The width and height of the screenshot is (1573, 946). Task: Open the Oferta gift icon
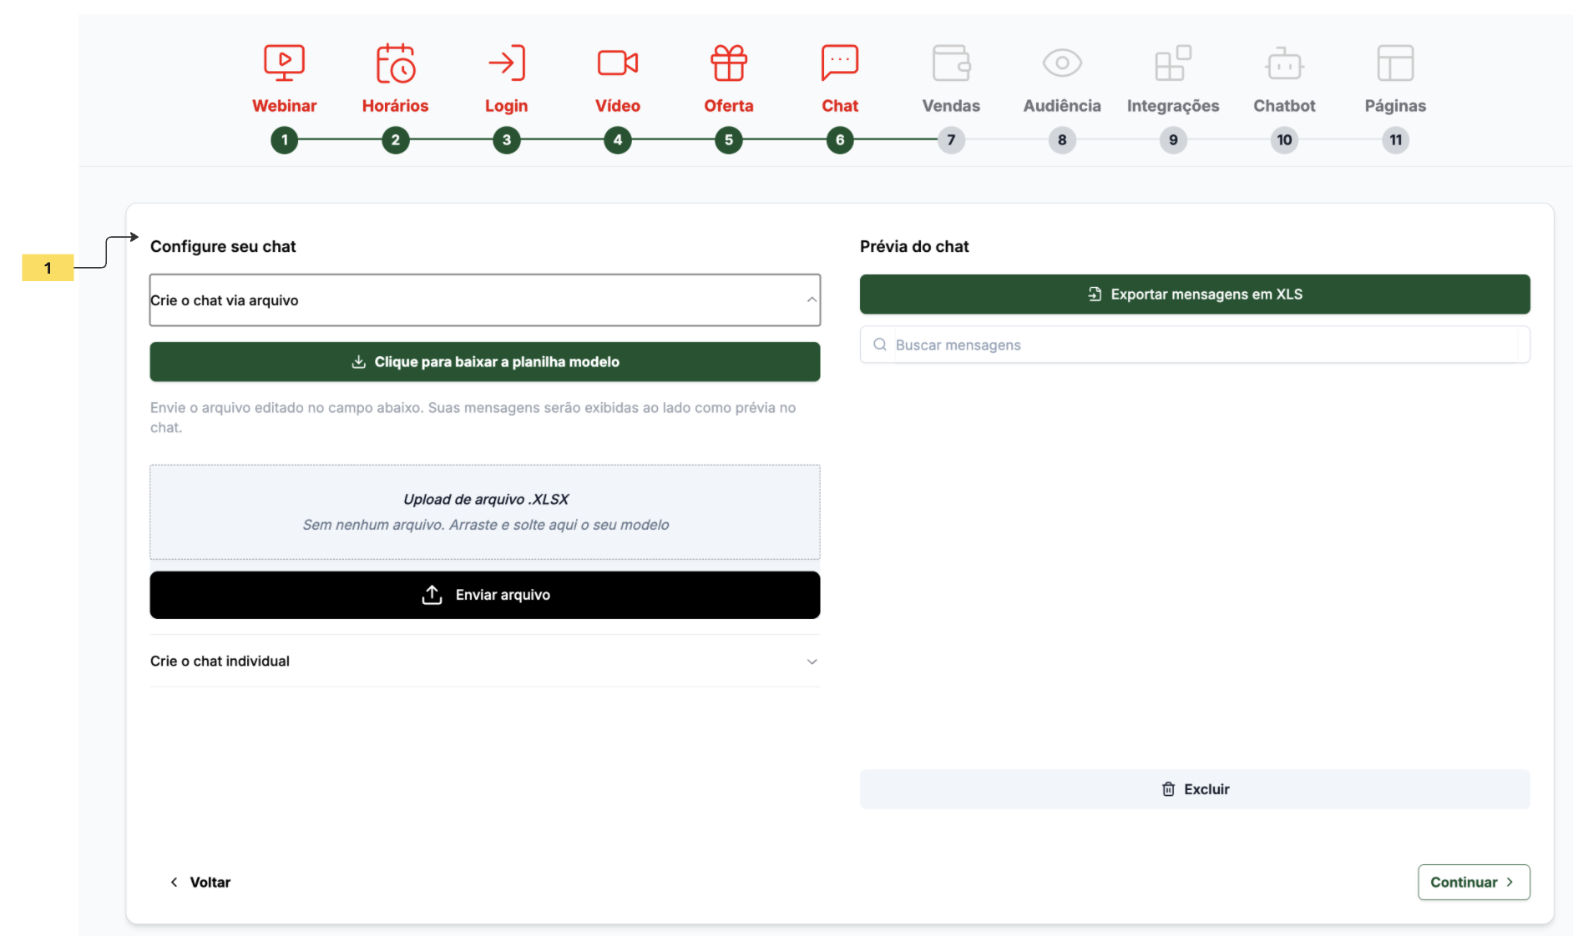click(728, 63)
